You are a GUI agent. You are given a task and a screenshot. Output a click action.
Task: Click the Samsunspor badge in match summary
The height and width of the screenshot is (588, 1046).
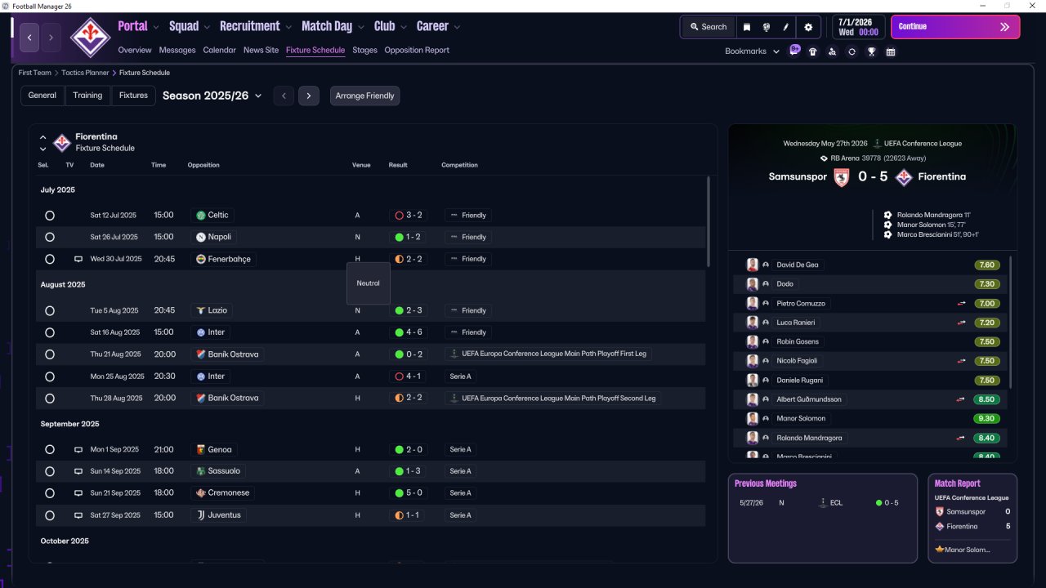pos(842,177)
